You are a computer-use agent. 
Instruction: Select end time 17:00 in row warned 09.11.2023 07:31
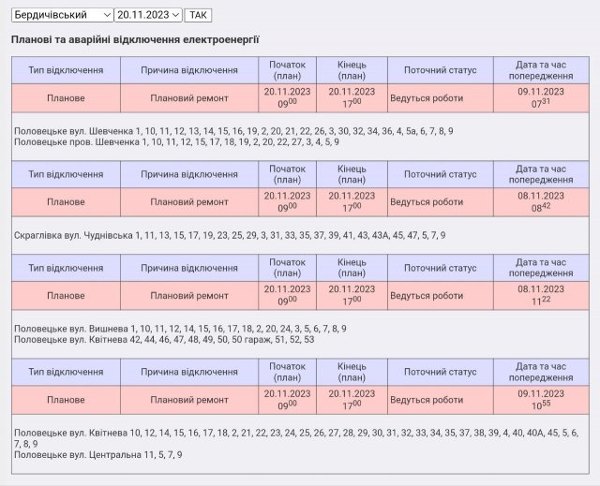coord(352,98)
